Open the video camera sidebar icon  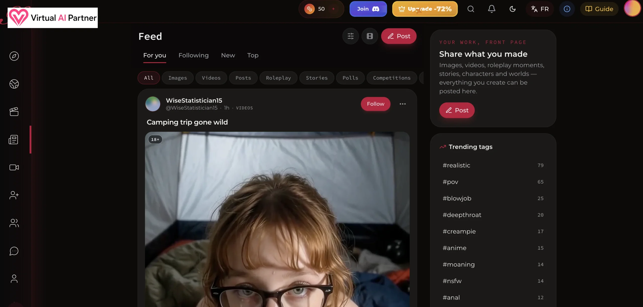tap(14, 167)
